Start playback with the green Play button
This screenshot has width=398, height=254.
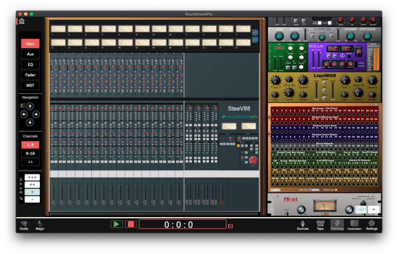tap(117, 224)
